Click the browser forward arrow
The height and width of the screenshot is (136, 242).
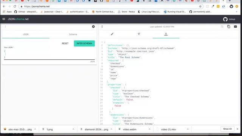[x=9, y=6]
